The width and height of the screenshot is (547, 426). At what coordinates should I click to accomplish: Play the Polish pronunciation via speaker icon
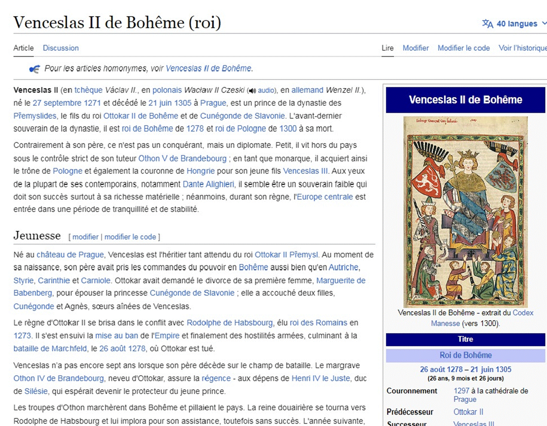(252, 91)
